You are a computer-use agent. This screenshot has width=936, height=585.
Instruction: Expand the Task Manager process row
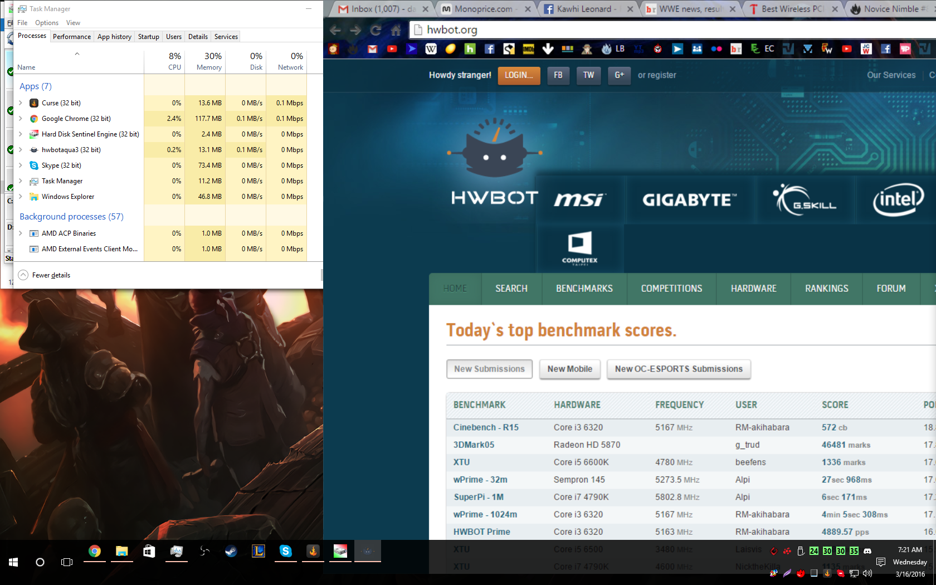[x=21, y=181]
